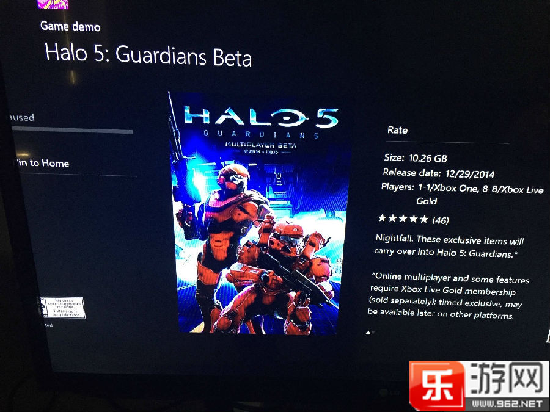550x412 pixels.
Task: Click the Nightfall exclusive items description text
Action: pyautogui.click(x=449, y=247)
